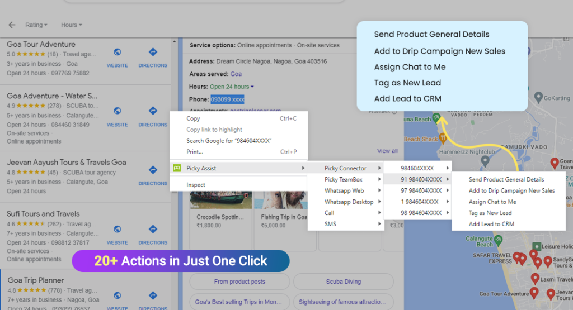
Task: Click Scuba Diving chip
Action: click(x=344, y=282)
